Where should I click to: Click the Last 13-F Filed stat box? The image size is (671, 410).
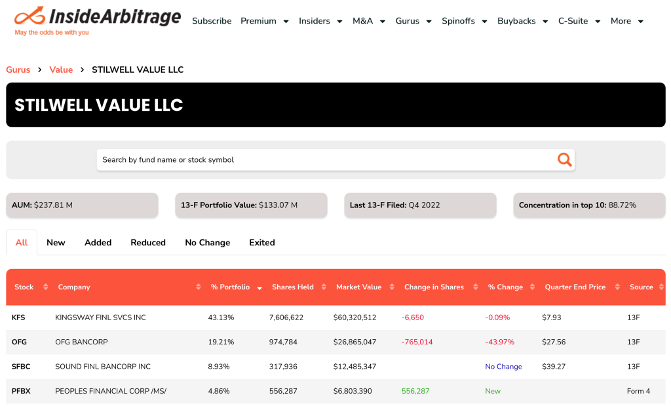pyautogui.click(x=420, y=205)
